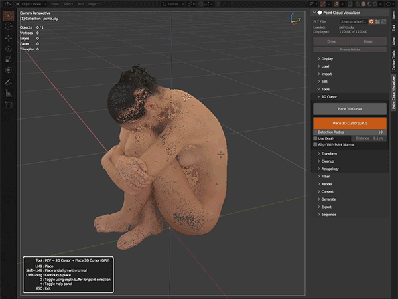Open the object visibility filter icon
The width and height of the screenshot is (398, 299).
pyautogui.click(x=313, y=4)
